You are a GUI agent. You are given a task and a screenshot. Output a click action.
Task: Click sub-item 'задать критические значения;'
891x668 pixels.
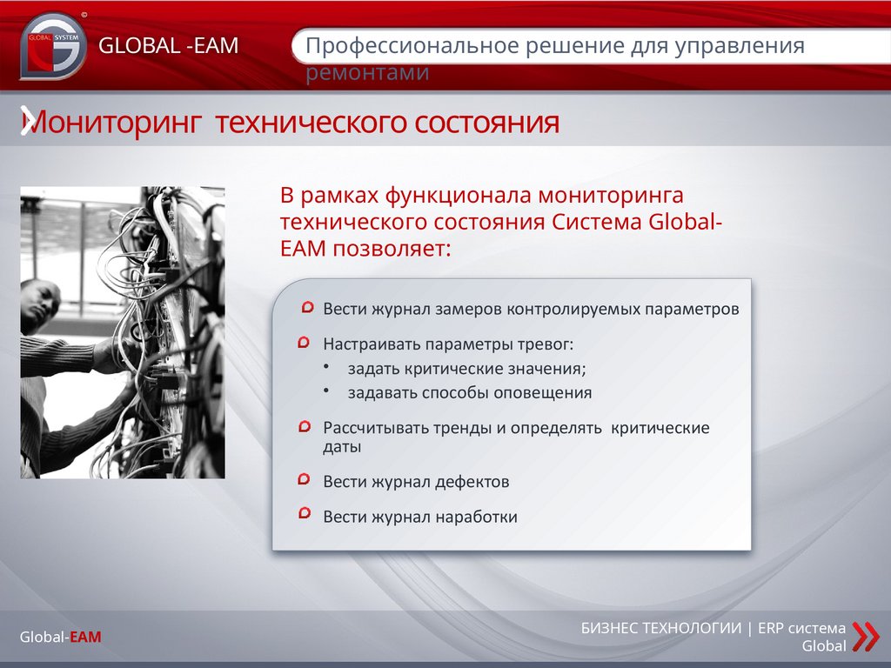(466, 369)
